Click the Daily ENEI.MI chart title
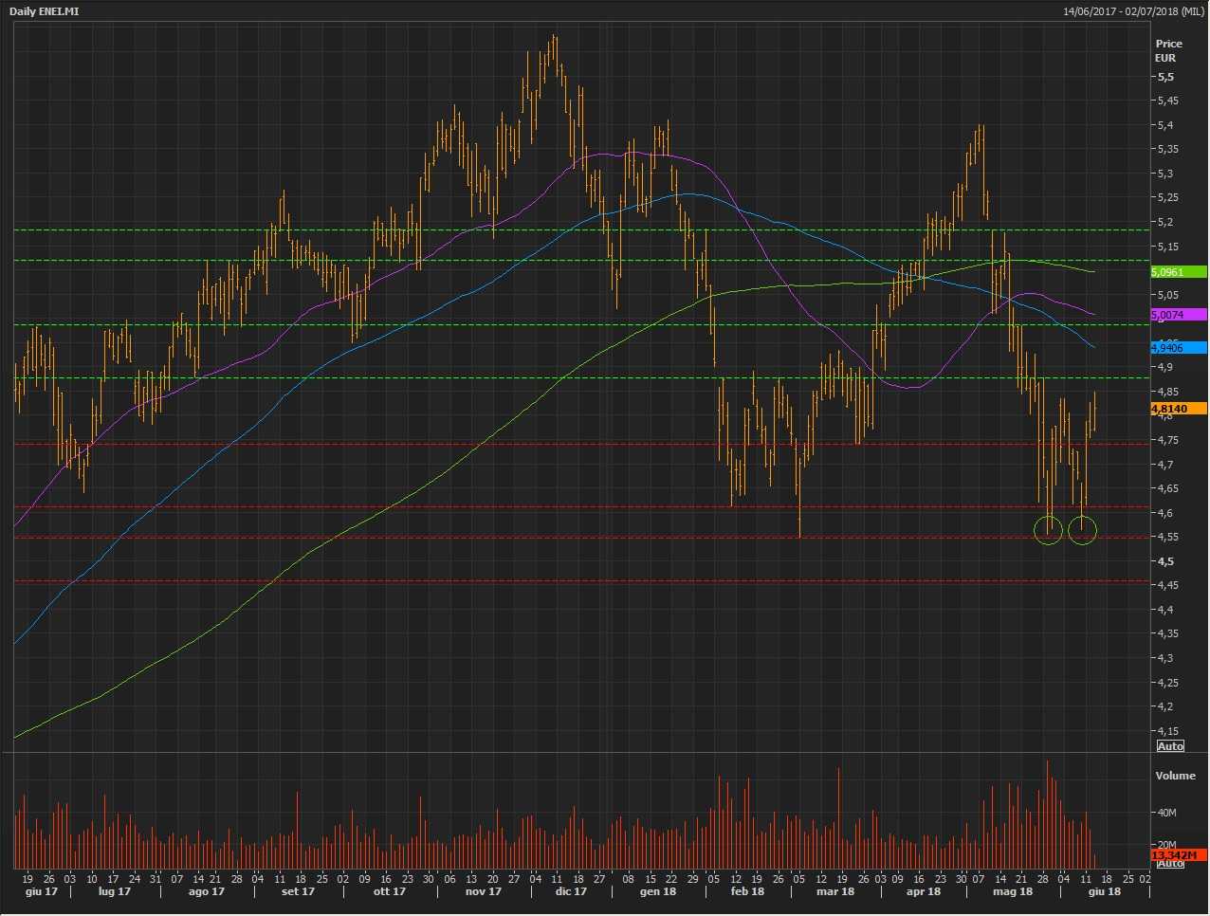1210x916 pixels. pyautogui.click(x=44, y=11)
